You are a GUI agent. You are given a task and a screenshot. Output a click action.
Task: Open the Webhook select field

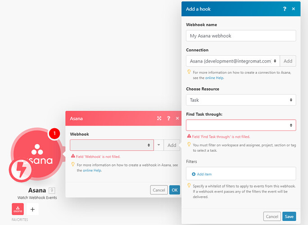112,145
